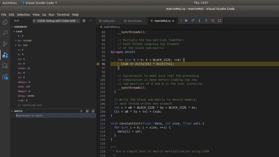The image size is (279, 157).
Task: Collapse all watch expressions
Action: [87, 111]
